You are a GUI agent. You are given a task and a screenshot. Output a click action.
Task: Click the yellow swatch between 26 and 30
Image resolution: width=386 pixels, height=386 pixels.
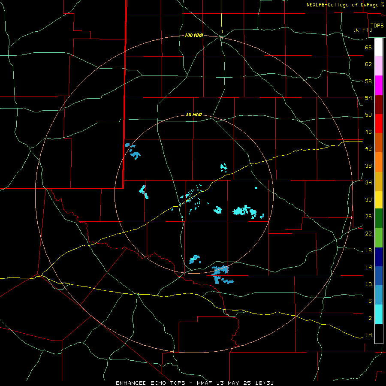click(x=379, y=199)
